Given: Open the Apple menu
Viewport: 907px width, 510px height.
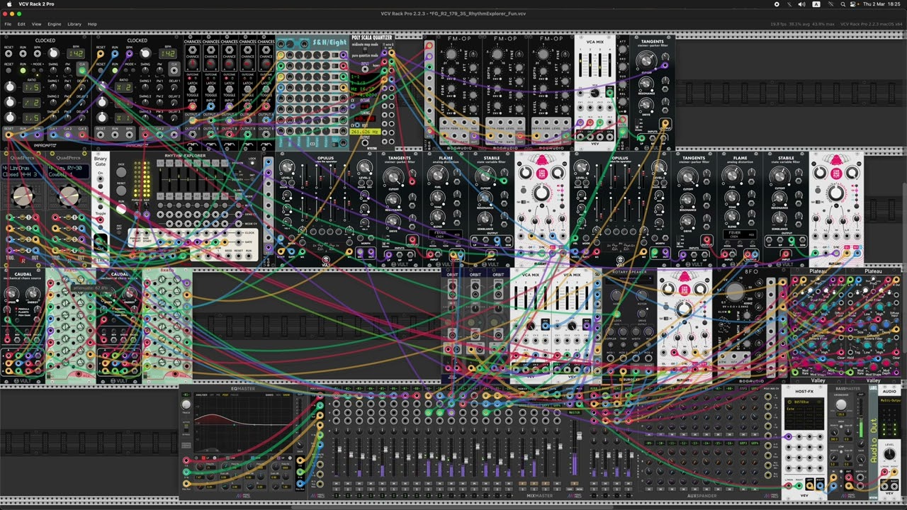Looking at the screenshot, I should point(8,4).
